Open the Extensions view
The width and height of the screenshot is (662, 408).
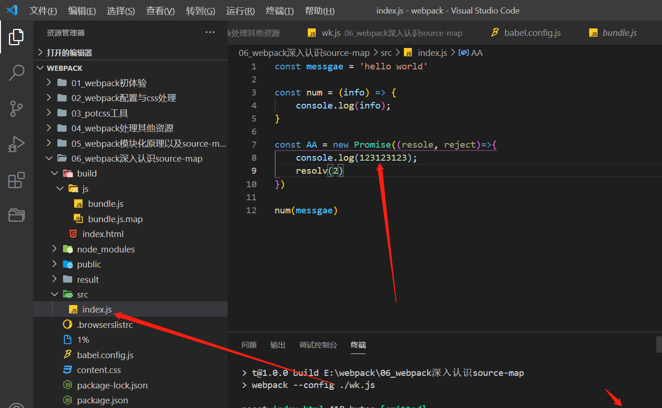[x=16, y=180]
